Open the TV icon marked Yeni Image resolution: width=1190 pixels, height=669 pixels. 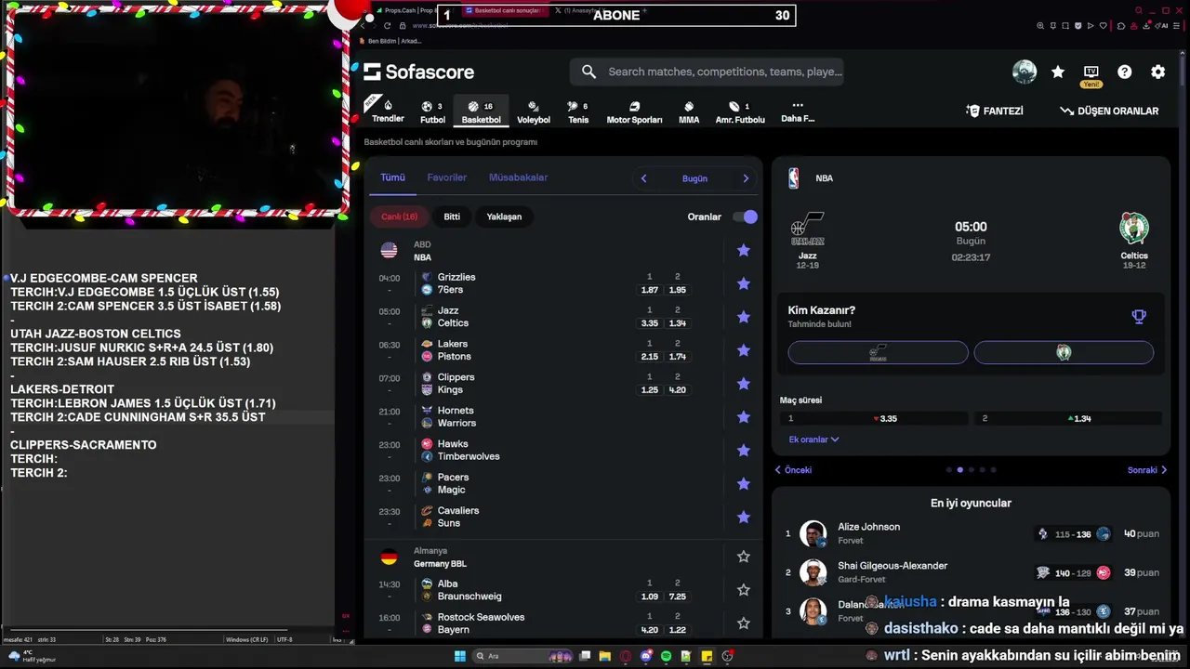(x=1091, y=72)
